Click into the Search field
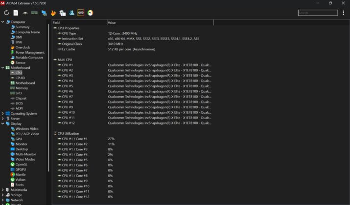Image resolution: width=350 pixels, height=205 pixels. tap(318, 13)
